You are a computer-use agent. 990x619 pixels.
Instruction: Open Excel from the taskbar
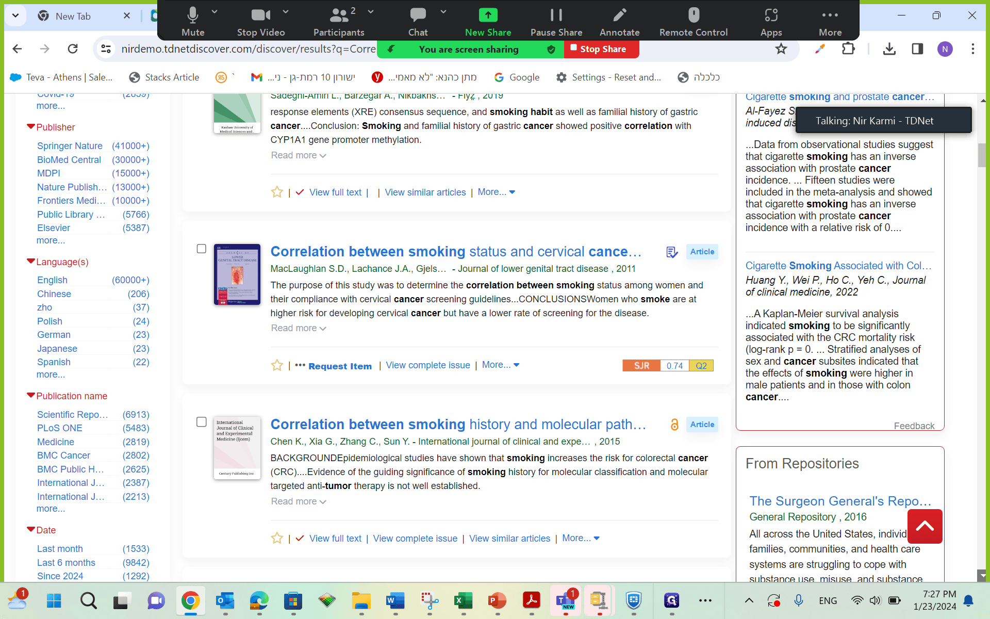click(463, 600)
